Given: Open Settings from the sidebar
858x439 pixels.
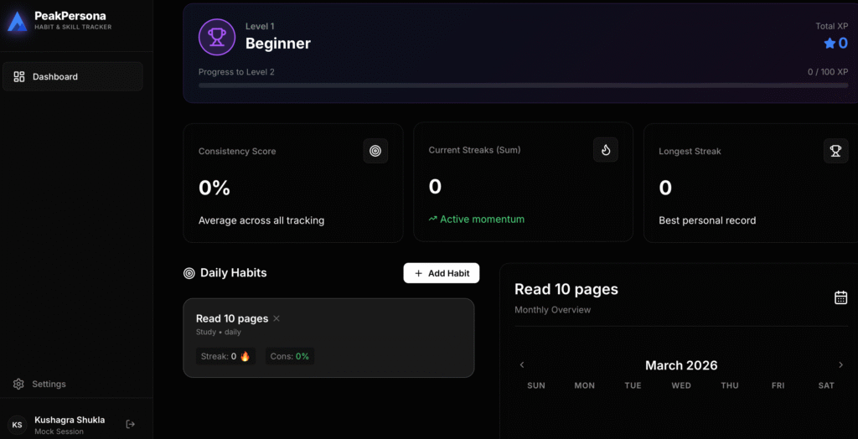Looking at the screenshot, I should pyautogui.click(x=49, y=384).
